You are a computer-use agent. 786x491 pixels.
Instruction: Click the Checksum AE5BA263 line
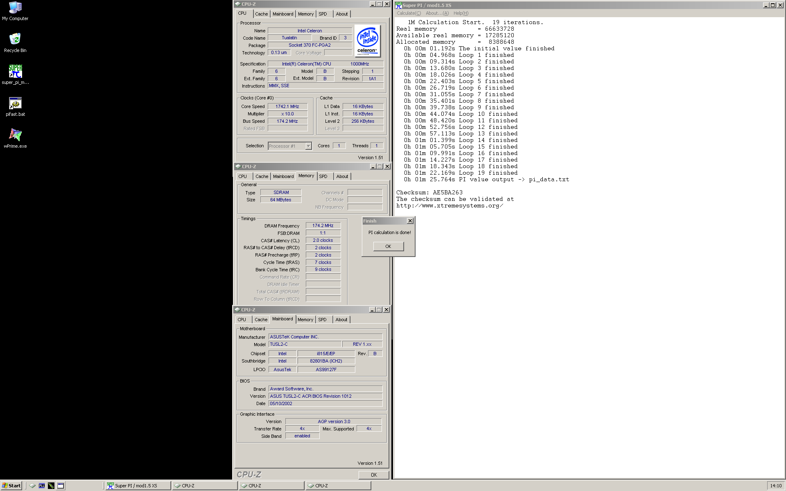(429, 193)
